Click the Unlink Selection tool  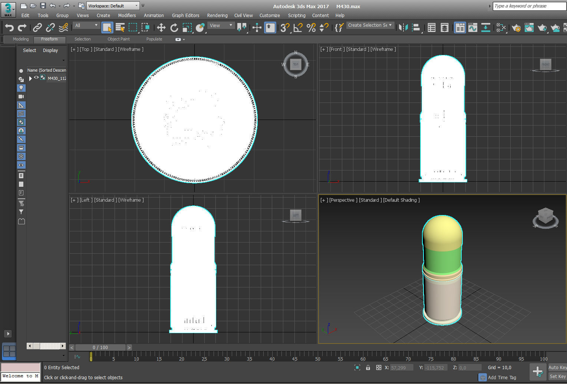pyautogui.click(x=50, y=27)
